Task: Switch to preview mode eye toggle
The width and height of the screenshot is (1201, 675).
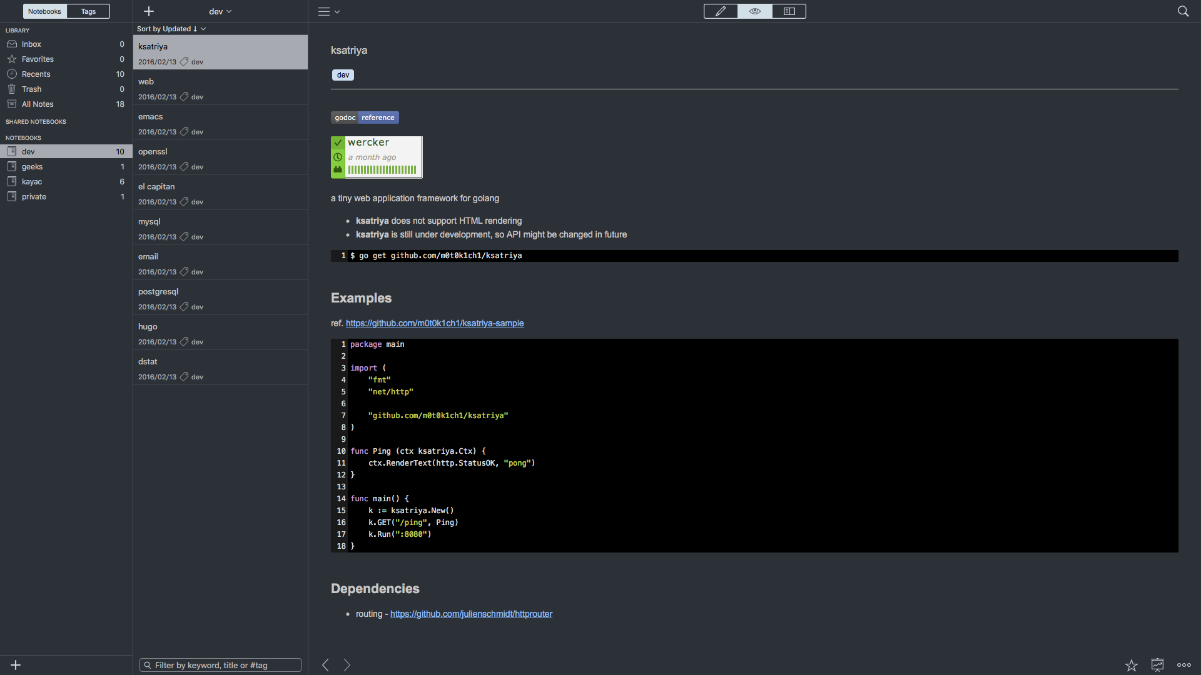Action: click(x=755, y=11)
